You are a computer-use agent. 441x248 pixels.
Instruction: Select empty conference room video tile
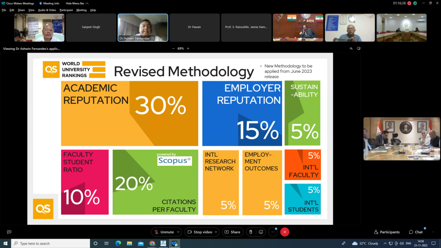402,28
